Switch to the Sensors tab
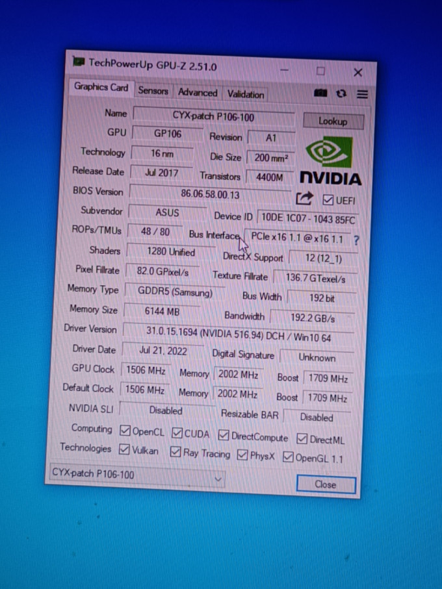This screenshot has height=589, width=442. point(153,91)
